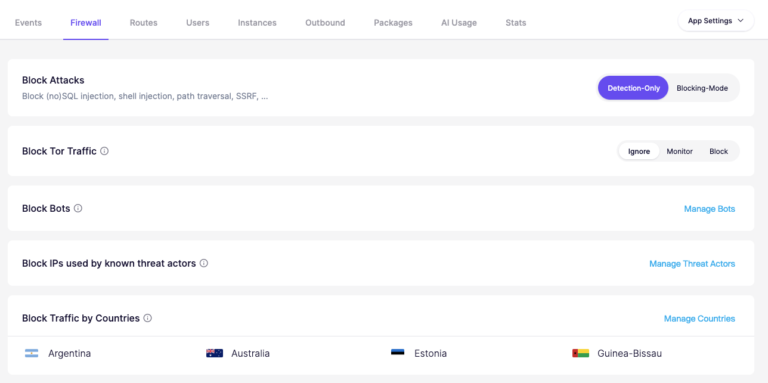
Task: Set Tor traffic option to Block
Action: pyautogui.click(x=719, y=151)
